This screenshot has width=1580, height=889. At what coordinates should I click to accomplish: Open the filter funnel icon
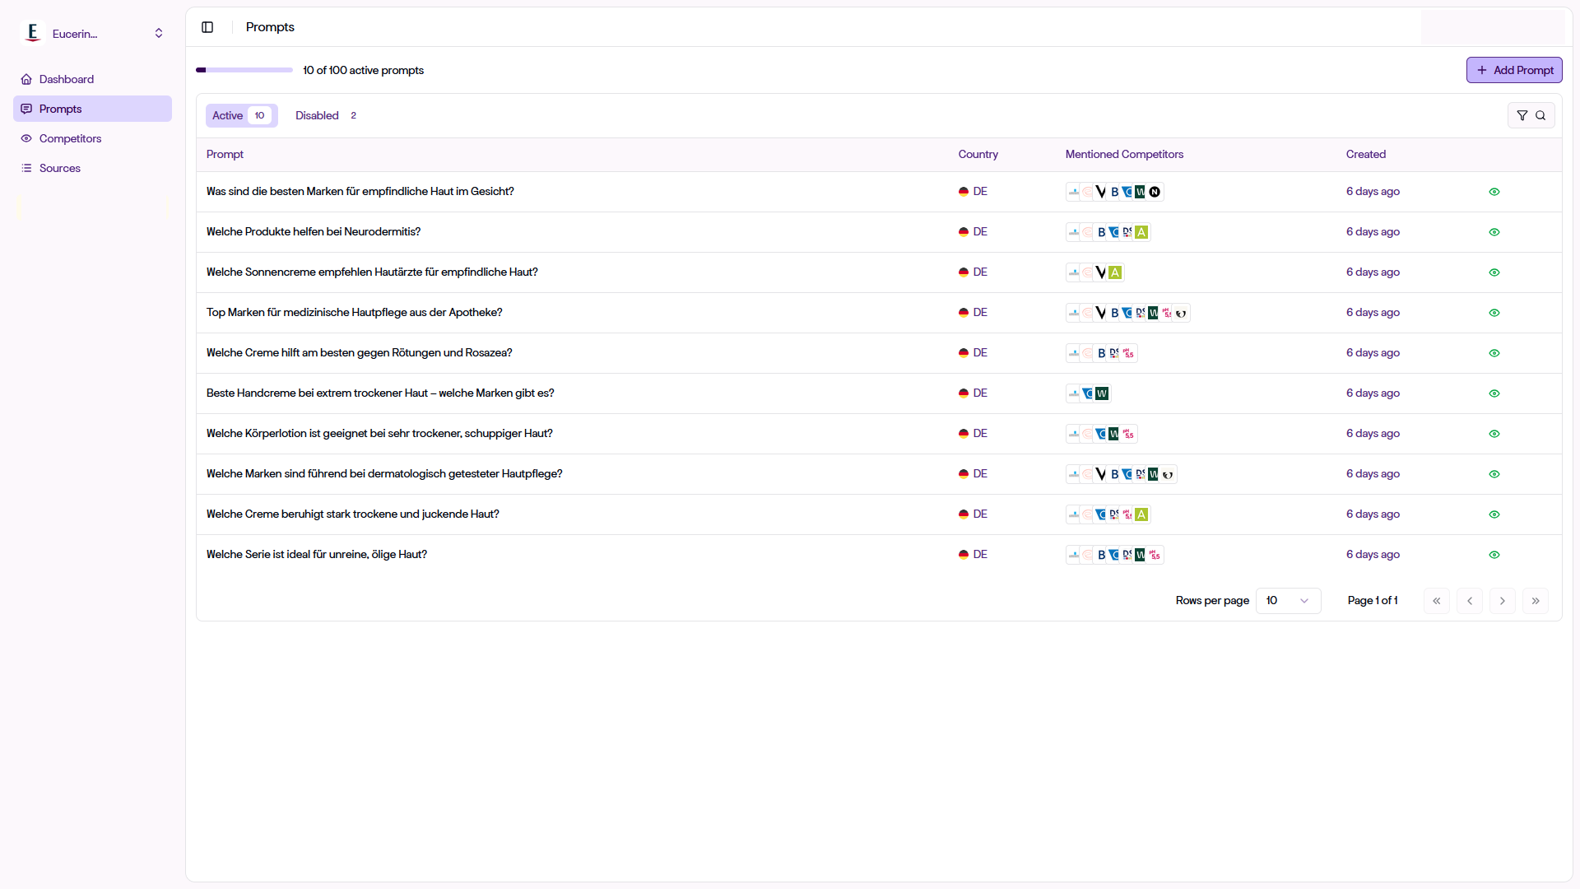[1522, 116]
